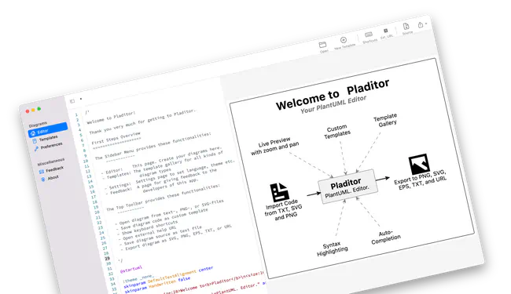
Task: Click the Open folder toolbar icon
Action: coord(322,45)
